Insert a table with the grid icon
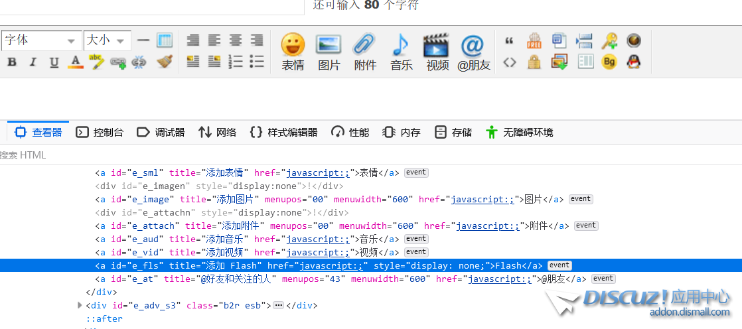This screenshot has width=742, height=329. 164,40
